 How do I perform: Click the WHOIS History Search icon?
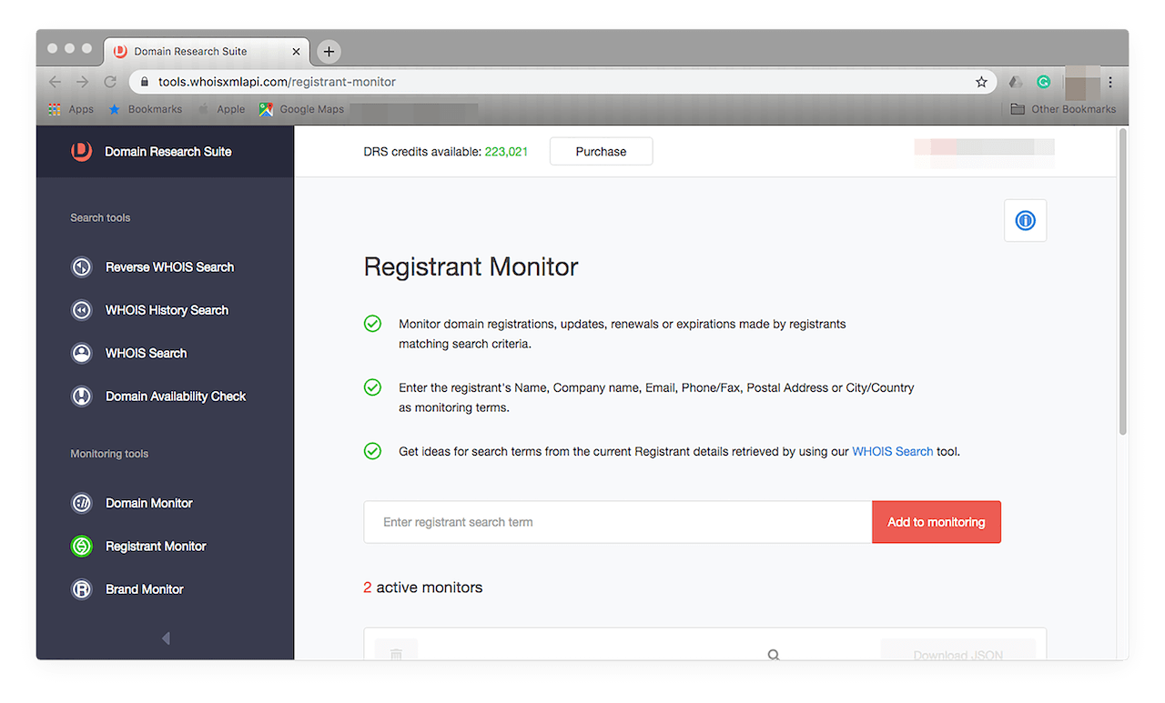click(82, 310)
